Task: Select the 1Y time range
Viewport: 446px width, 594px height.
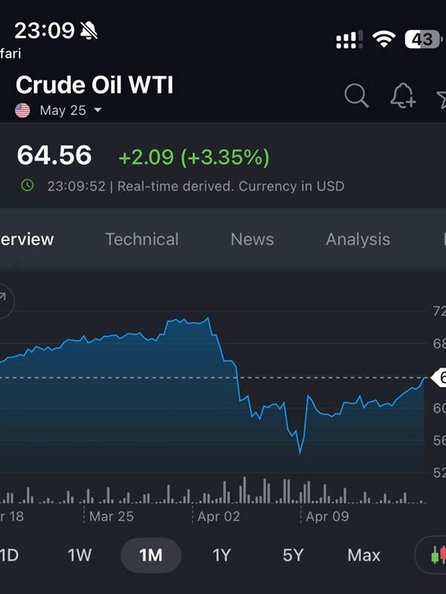Action: click(x=222, y=555)
